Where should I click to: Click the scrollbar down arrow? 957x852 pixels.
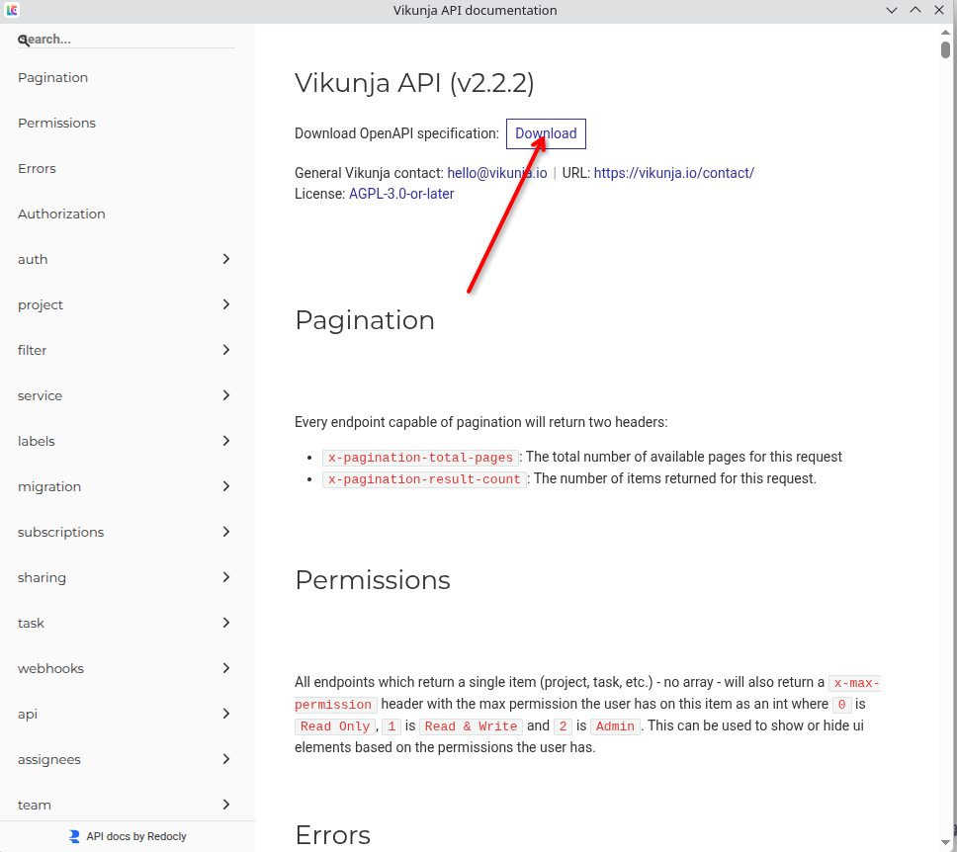click(945, 844)
